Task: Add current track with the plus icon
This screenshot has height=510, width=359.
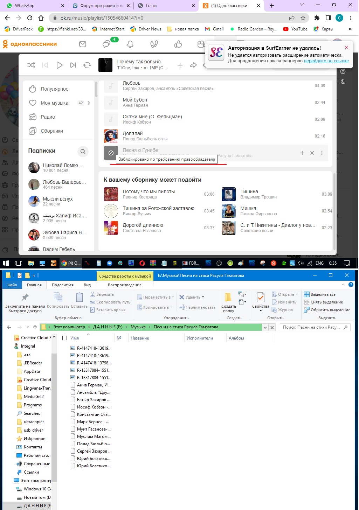Action: pyautogui.click(x=180, y=65)
